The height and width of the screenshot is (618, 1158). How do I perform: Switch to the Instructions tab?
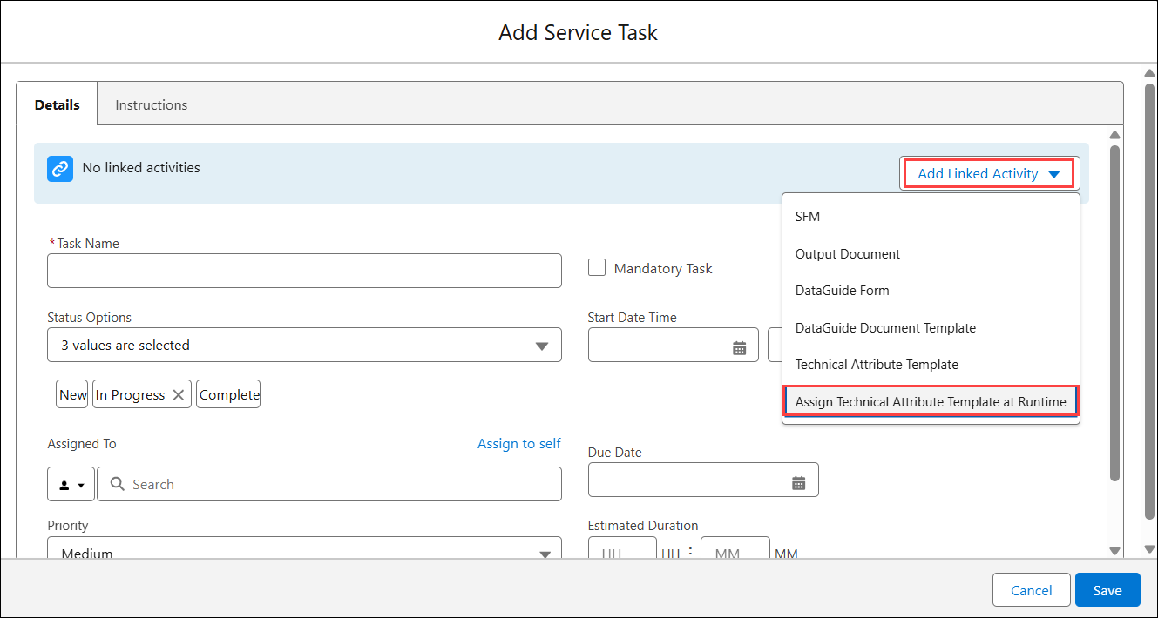(x=152, y=104)
